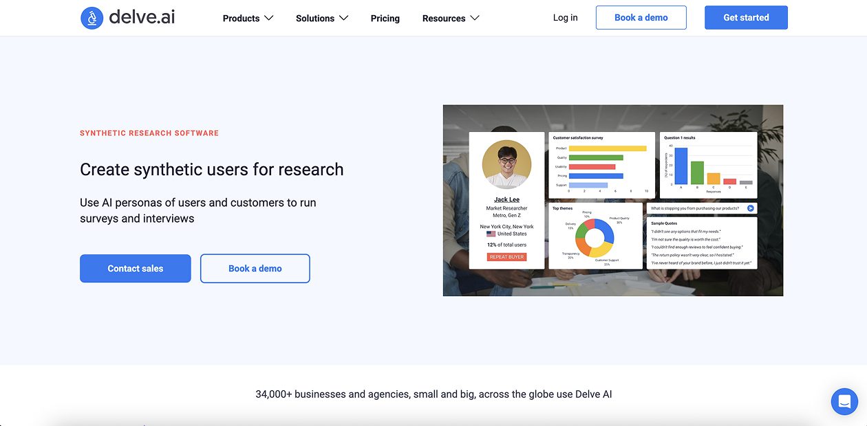Click the Contact sales button
The width and height of the screenshot is (867, 426).
click(136, 269)
